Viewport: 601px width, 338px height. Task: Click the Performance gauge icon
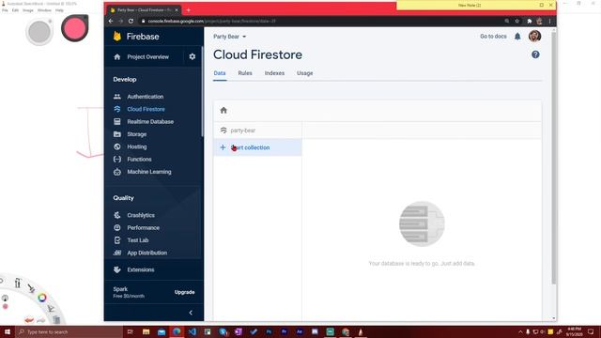(x=117, y=227)
